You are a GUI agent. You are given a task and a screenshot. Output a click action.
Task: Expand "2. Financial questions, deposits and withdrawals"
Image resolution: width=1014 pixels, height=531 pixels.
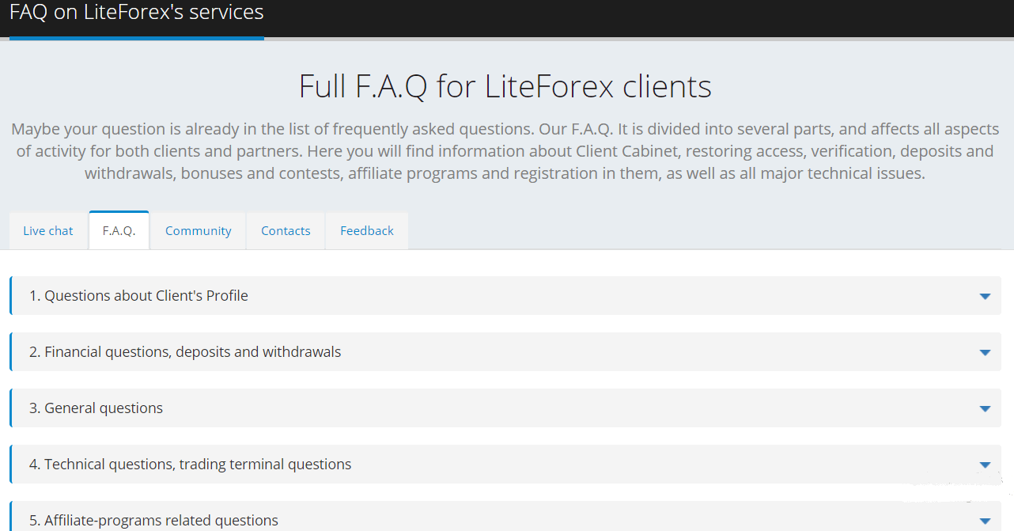(x=185, y=352)
